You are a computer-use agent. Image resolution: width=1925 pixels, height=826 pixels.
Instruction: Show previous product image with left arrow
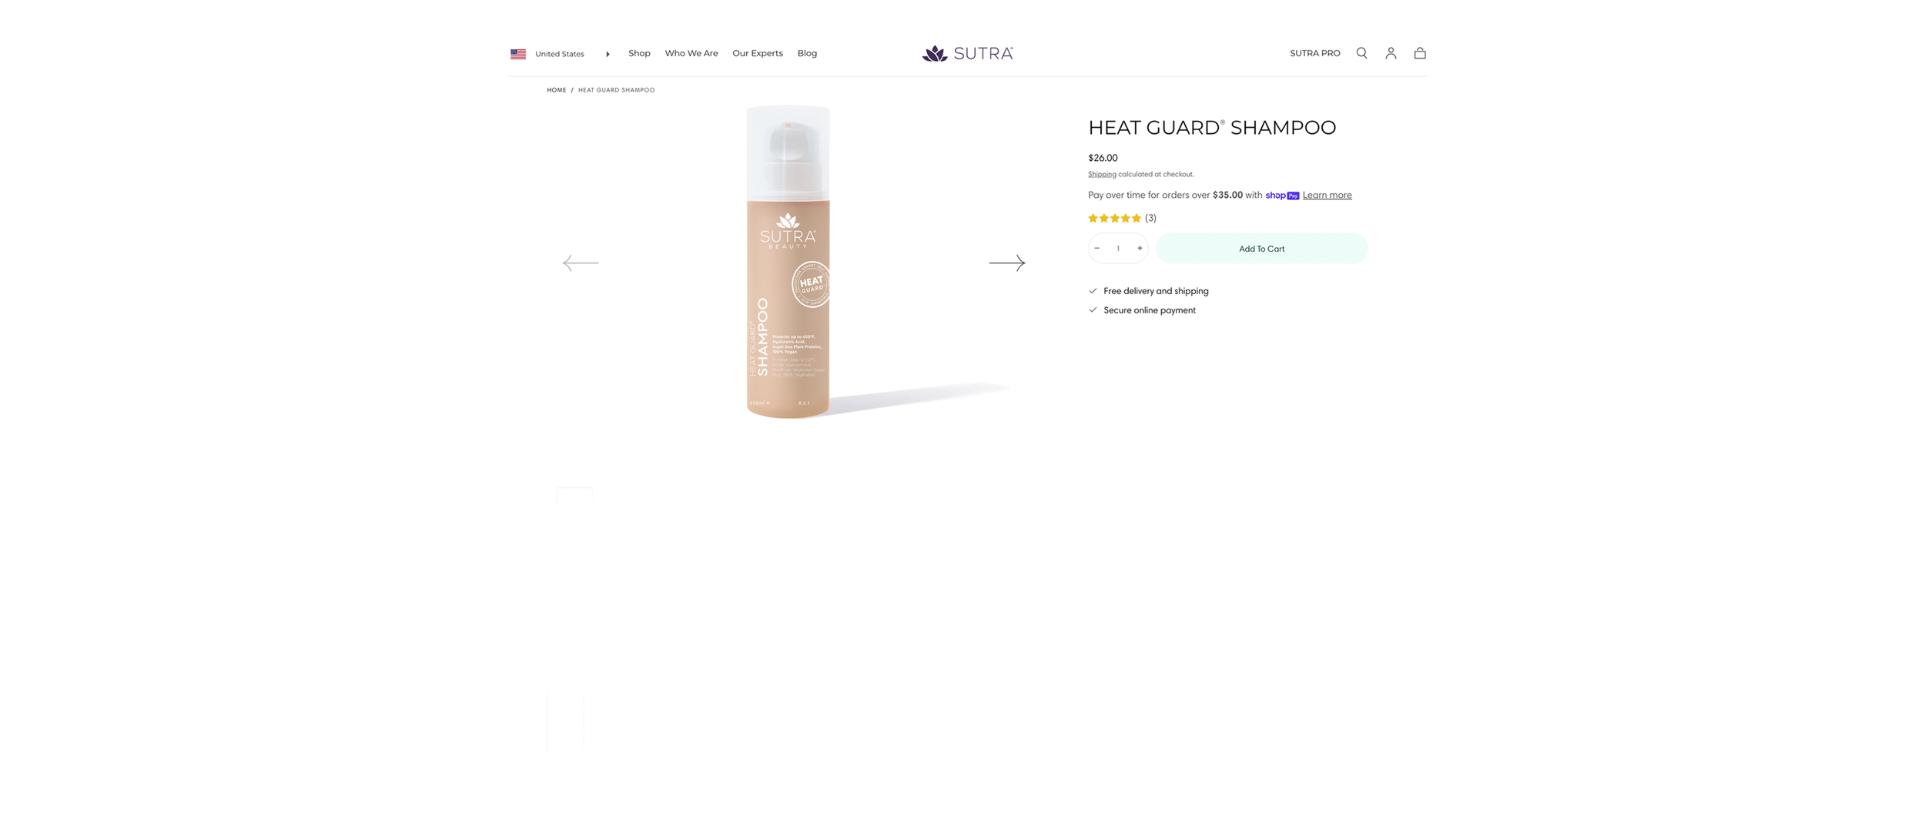[581, 263]
